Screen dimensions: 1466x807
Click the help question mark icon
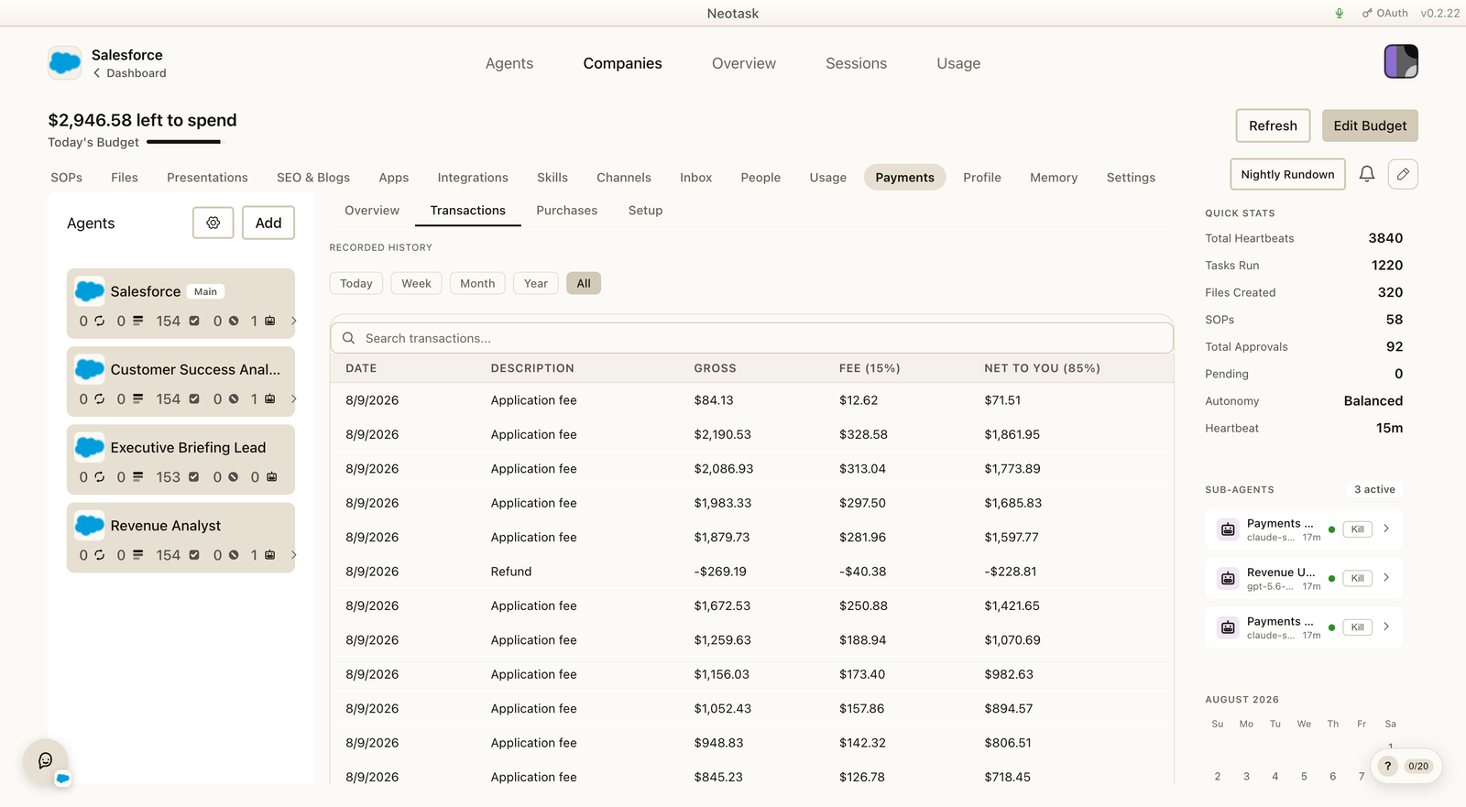pos(1387,766)
